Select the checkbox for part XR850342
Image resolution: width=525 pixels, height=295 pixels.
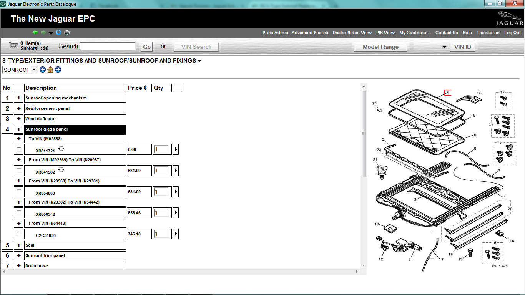(x=19, y=213)
